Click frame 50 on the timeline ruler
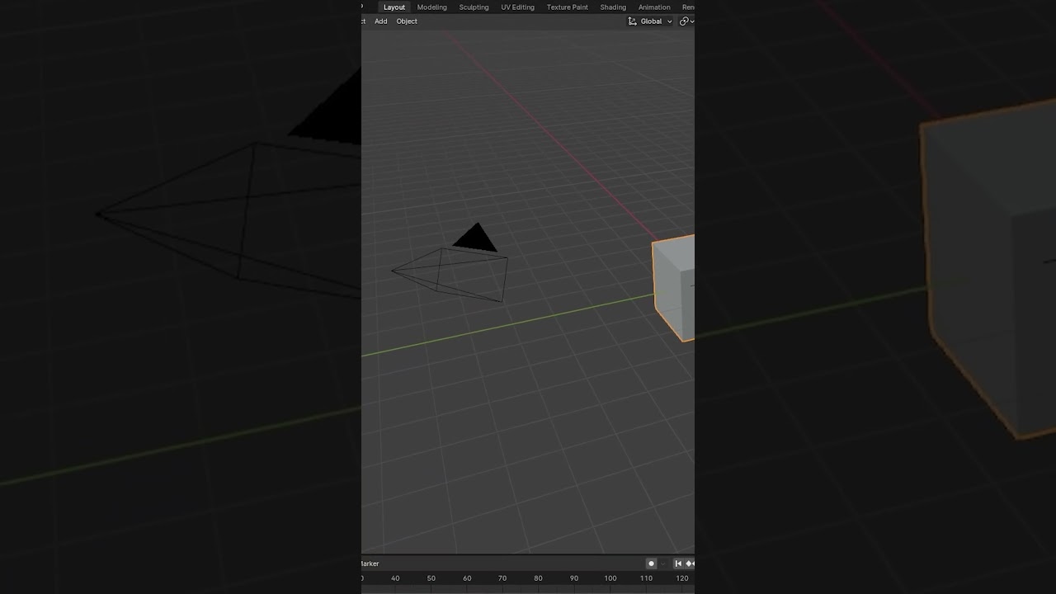This screenshot has width=1056, height=594. [x=431, y=578]
